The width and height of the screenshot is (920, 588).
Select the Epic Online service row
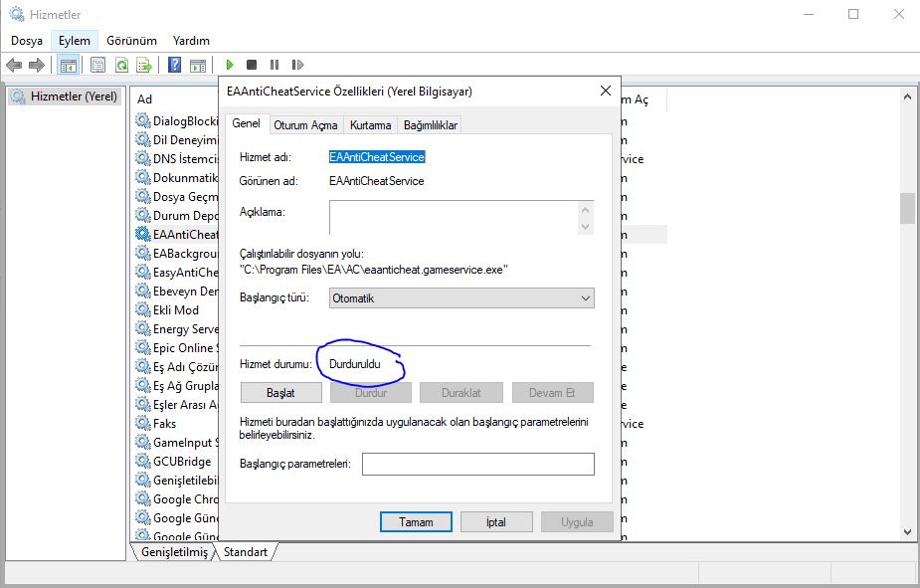pos(177,347)
